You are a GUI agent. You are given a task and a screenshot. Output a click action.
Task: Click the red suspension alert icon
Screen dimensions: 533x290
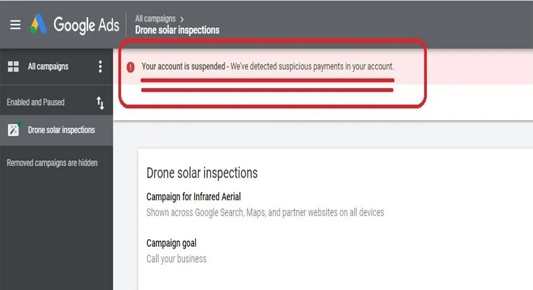click(131, 66)
